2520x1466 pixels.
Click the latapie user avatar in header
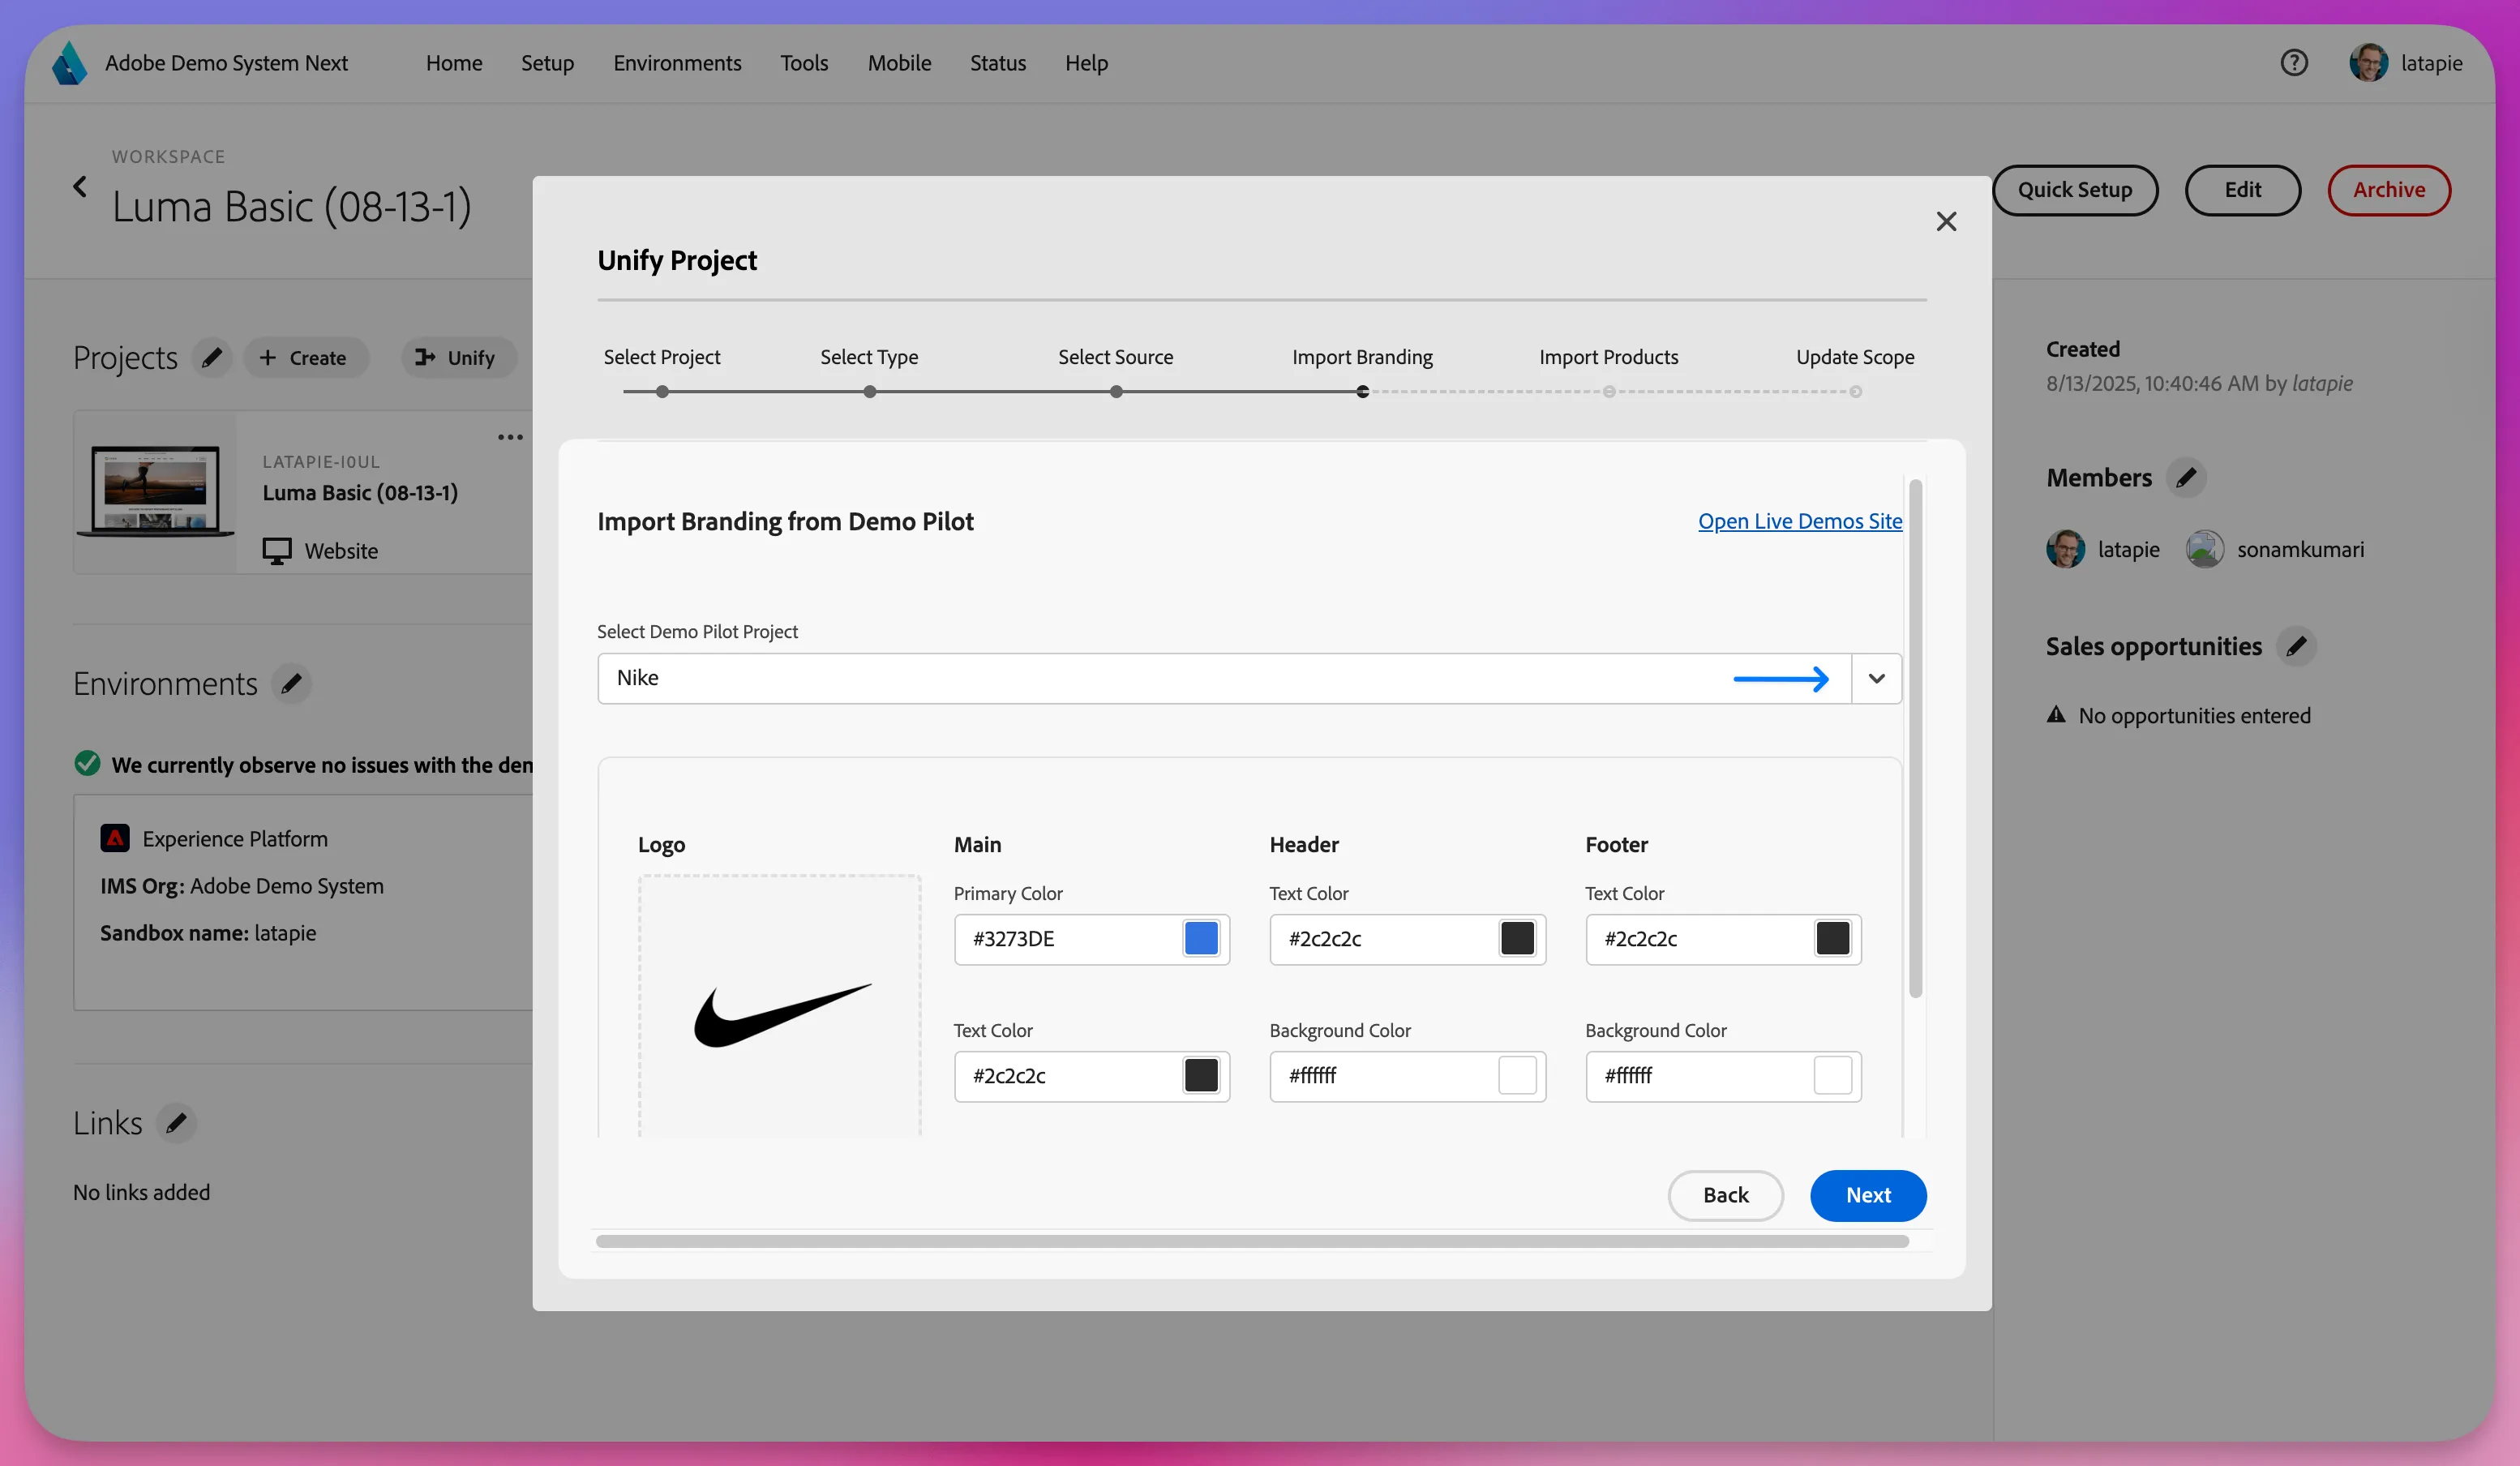(x=2368, y=63)
